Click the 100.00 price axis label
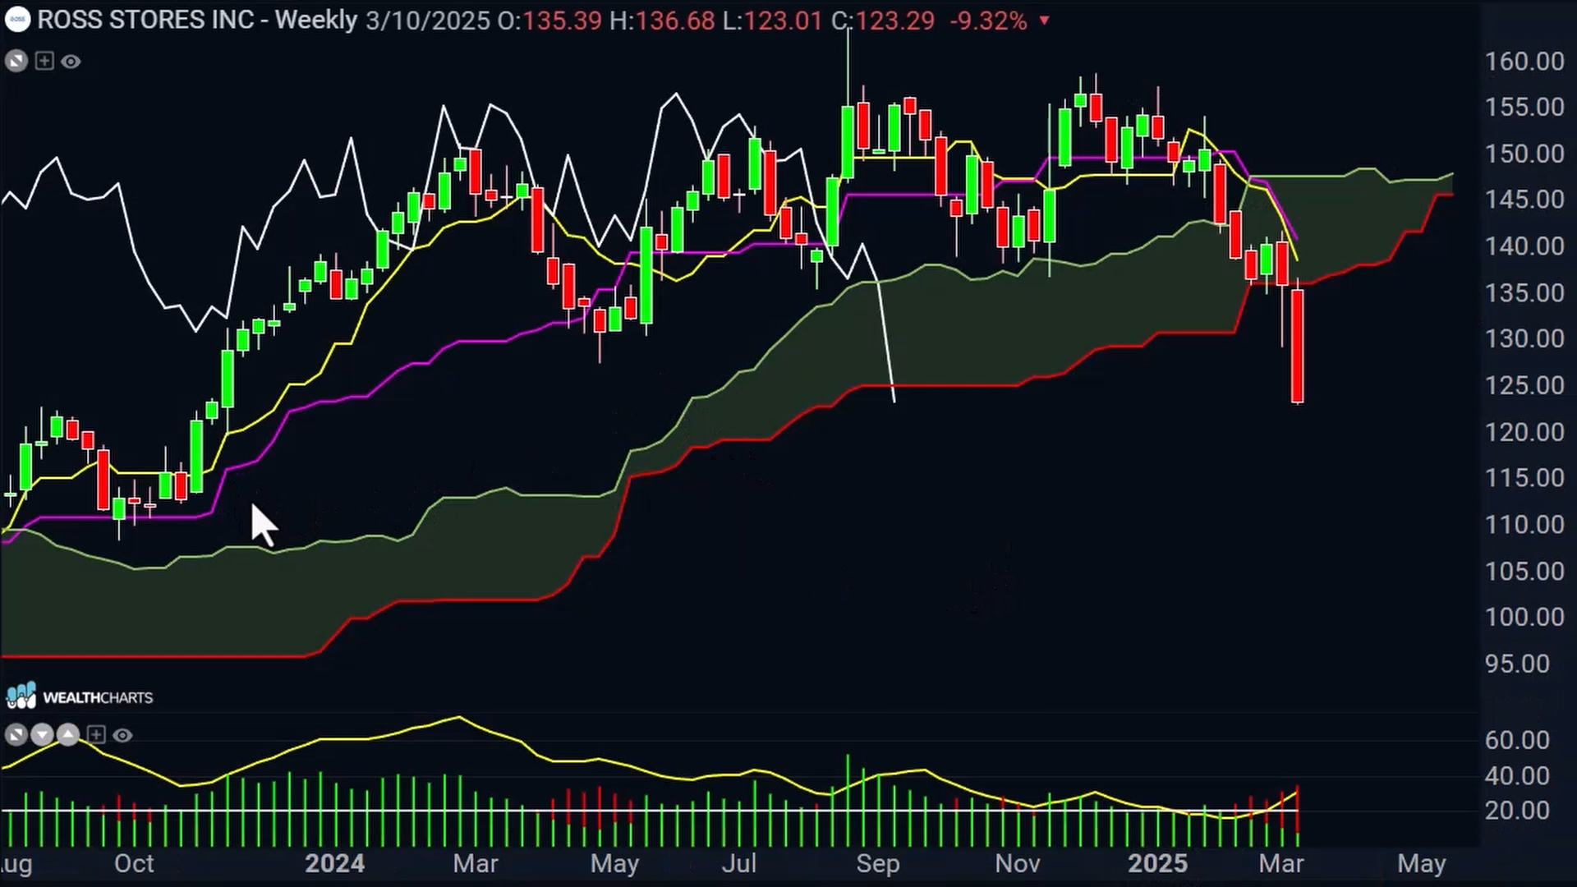The width and height of the screenshot is (1577, 887). pyautogui.click(x=1524, y=617)
